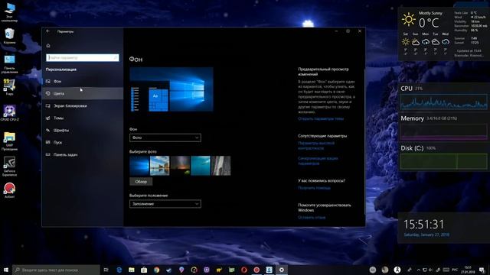This screenshot has width=490, height=275.
Task: Open the Темы section in sidebar
Action: 83,118
